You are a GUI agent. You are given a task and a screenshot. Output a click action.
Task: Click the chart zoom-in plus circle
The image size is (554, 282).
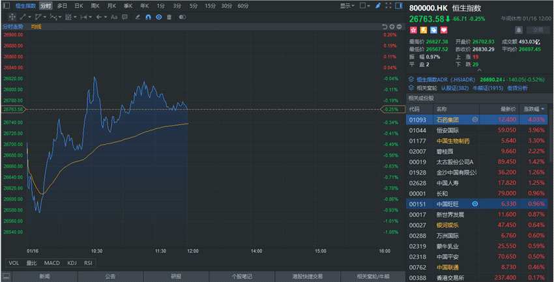coord(392,27)
